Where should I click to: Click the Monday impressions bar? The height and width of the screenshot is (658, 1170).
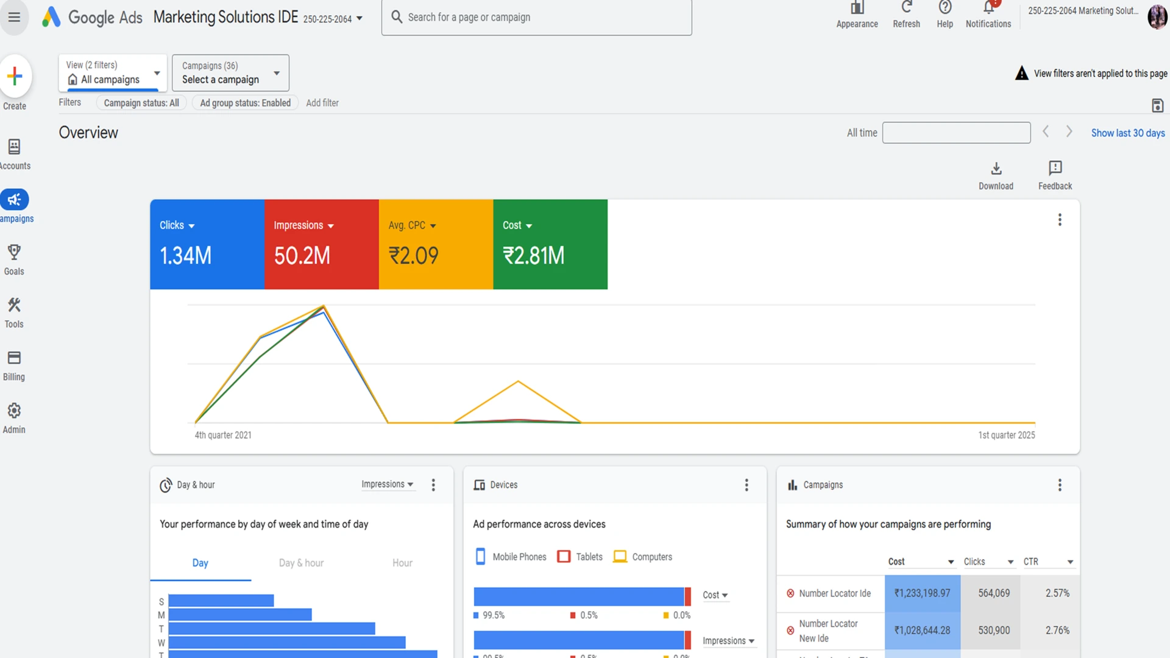click(x=239, y=615)
